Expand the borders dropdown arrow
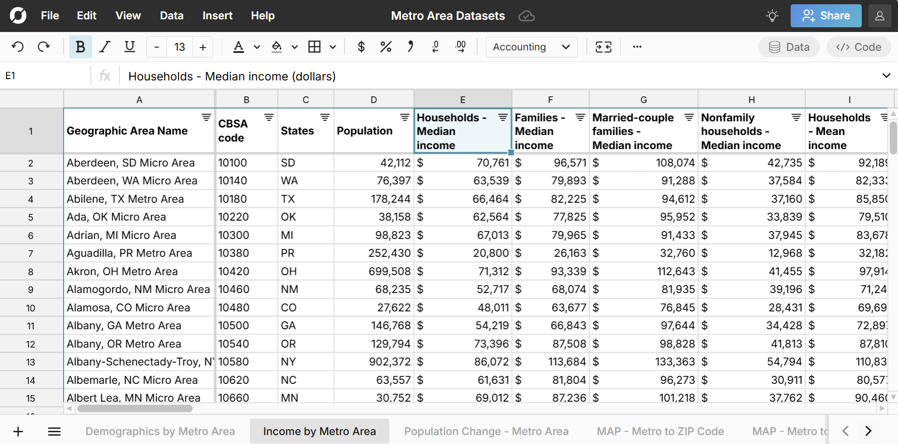 333,47
